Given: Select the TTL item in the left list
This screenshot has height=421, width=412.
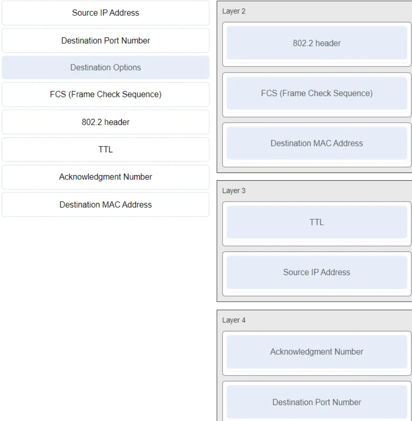Looking at the screenshot, I should point(105,149).
